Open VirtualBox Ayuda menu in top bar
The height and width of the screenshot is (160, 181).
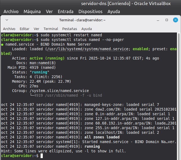pyautogui.click(x=114, y=11)
